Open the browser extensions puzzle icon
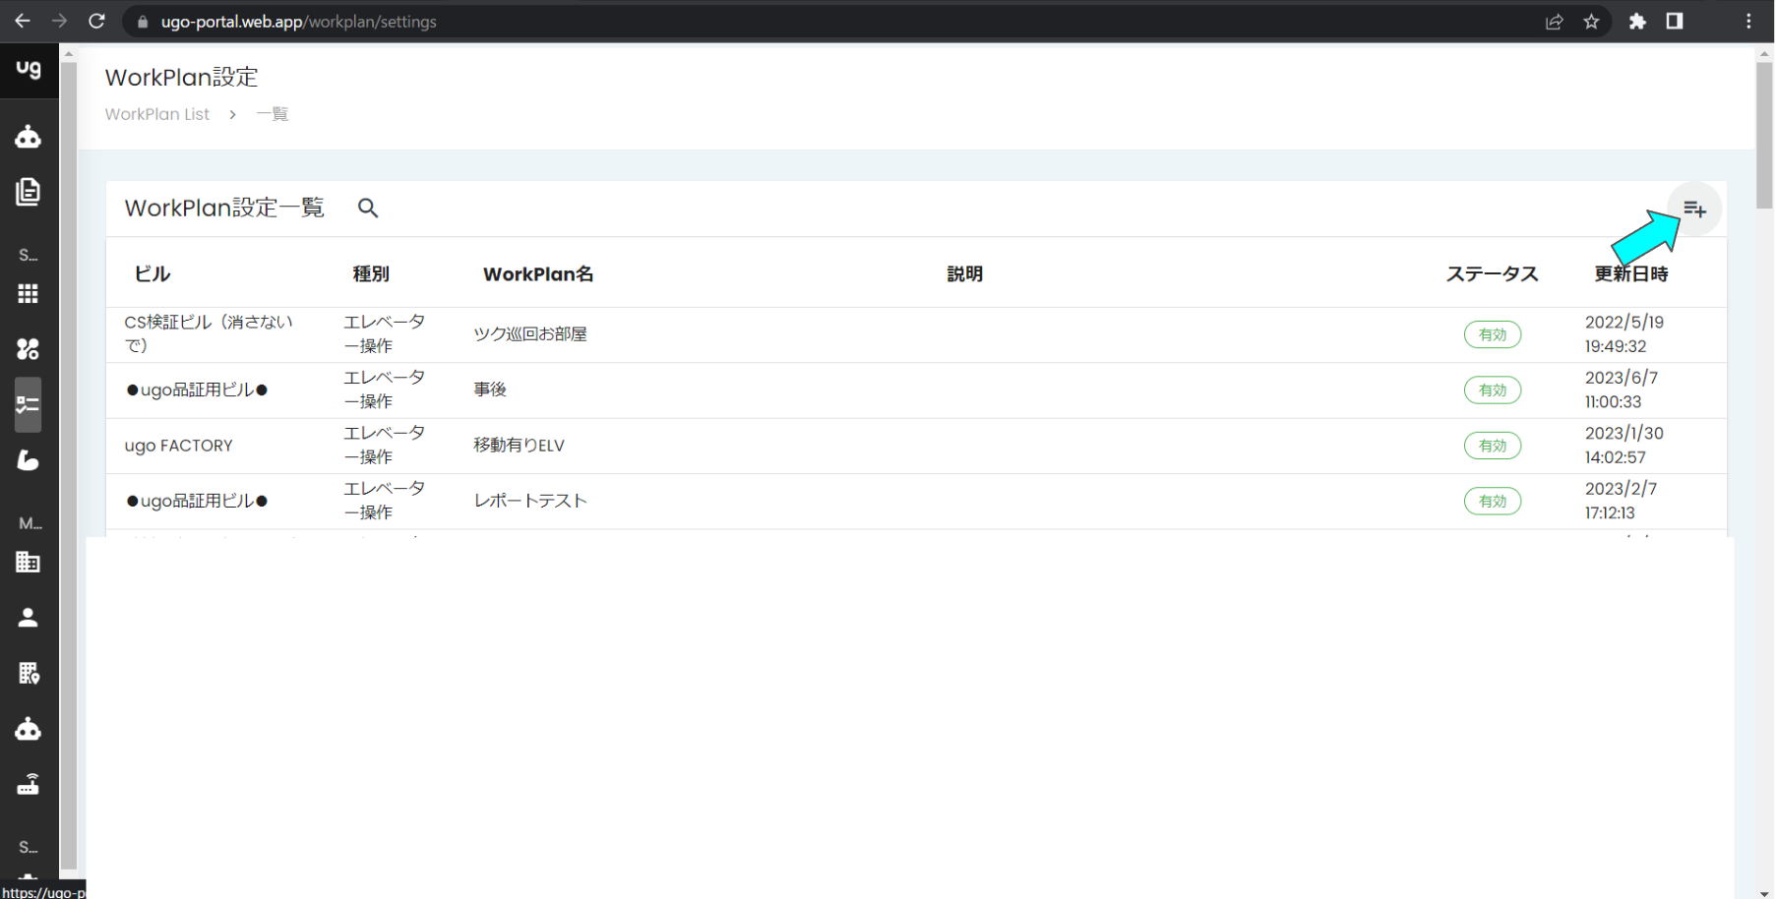The height and width of the screenshot is (899, 1776). point(1637,22)
